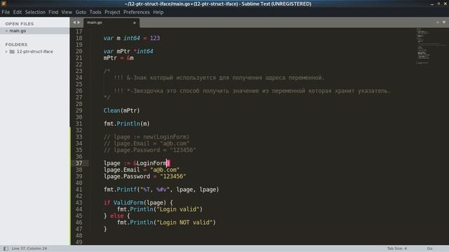Image resolution: width=449 pixels, height=252 pixels.
Task: Minimize the Sublime Text window
Action: click(432, 3)
